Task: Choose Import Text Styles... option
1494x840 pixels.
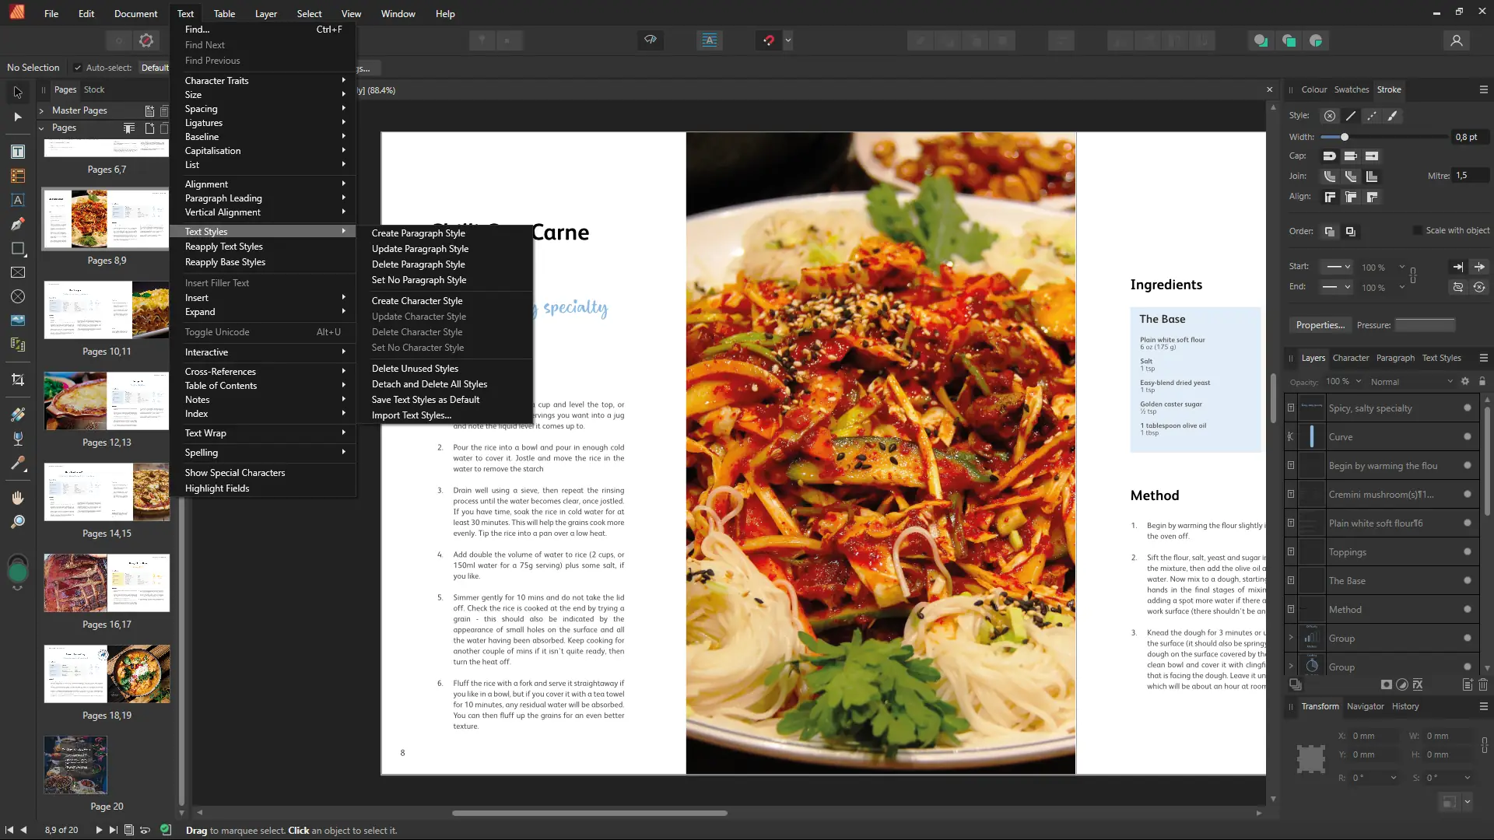Action: coord(411,415)
